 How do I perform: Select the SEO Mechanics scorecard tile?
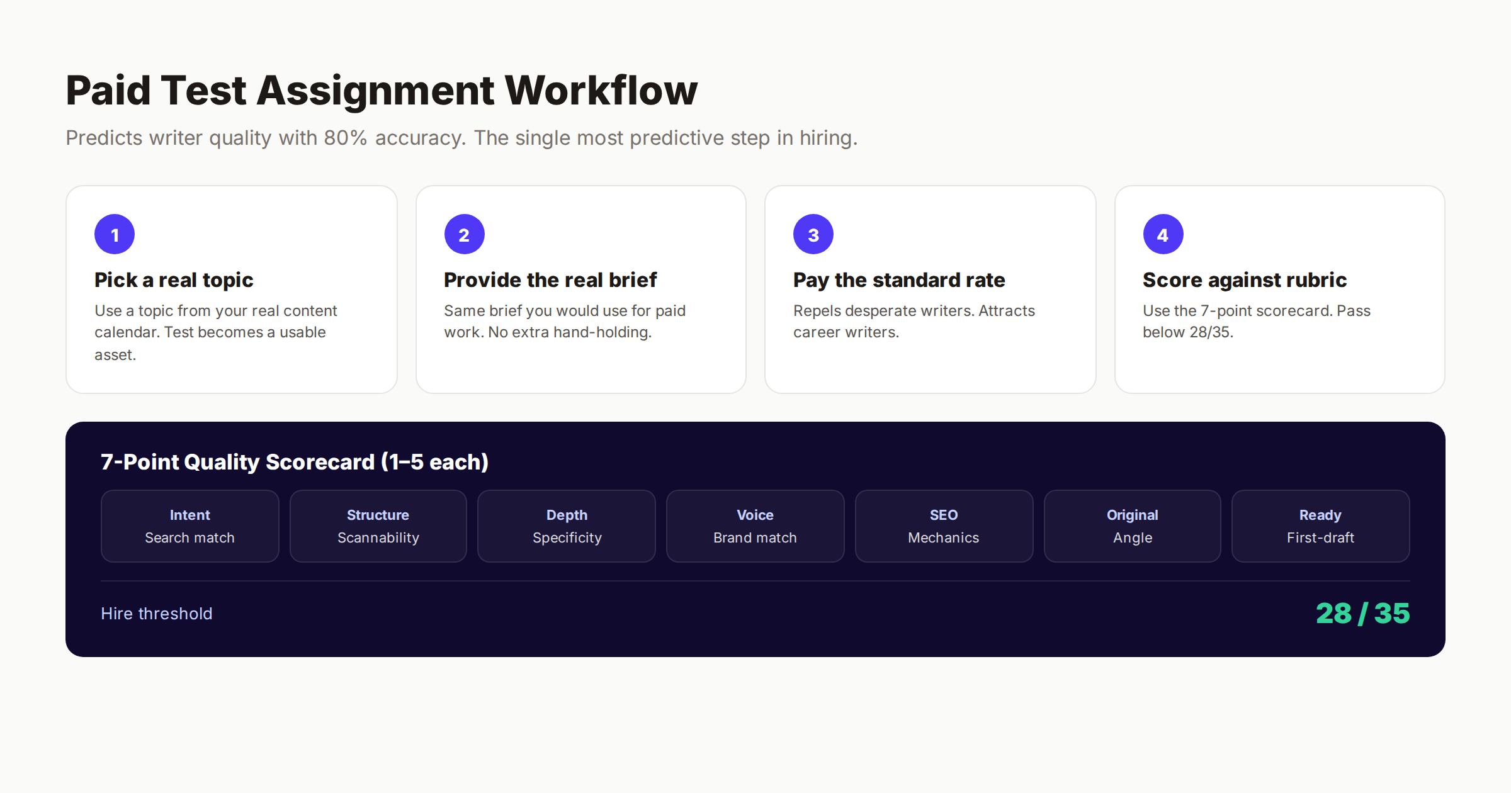944,526
